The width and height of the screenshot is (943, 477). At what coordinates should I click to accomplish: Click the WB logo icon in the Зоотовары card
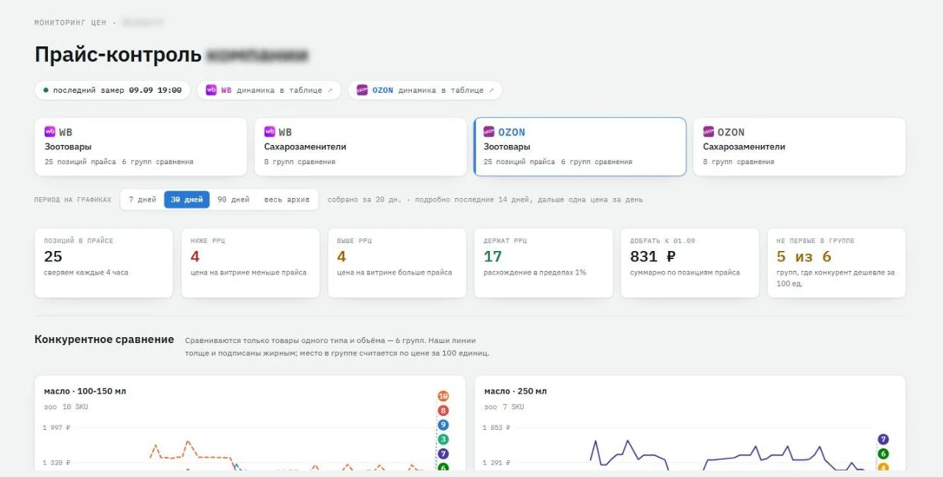(x=50, y=132)
